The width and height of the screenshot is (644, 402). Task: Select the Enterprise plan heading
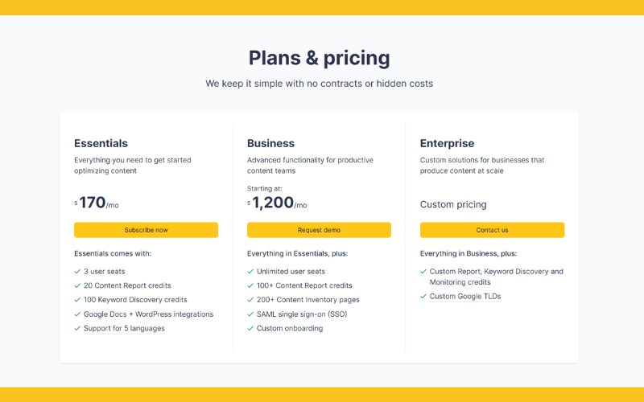point(447,143)
